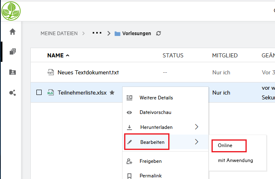Click the green leaf logo icon
Image resolution: width=275 pixels, height=179 pixels.
11,11
